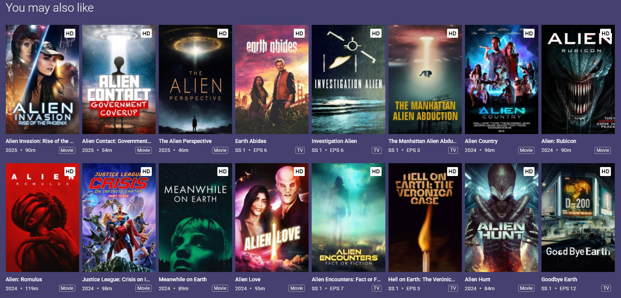621x298 pixels.
Task: Click the HD badge on Alien Invasion poster
Action: click(x=70, y=33)
